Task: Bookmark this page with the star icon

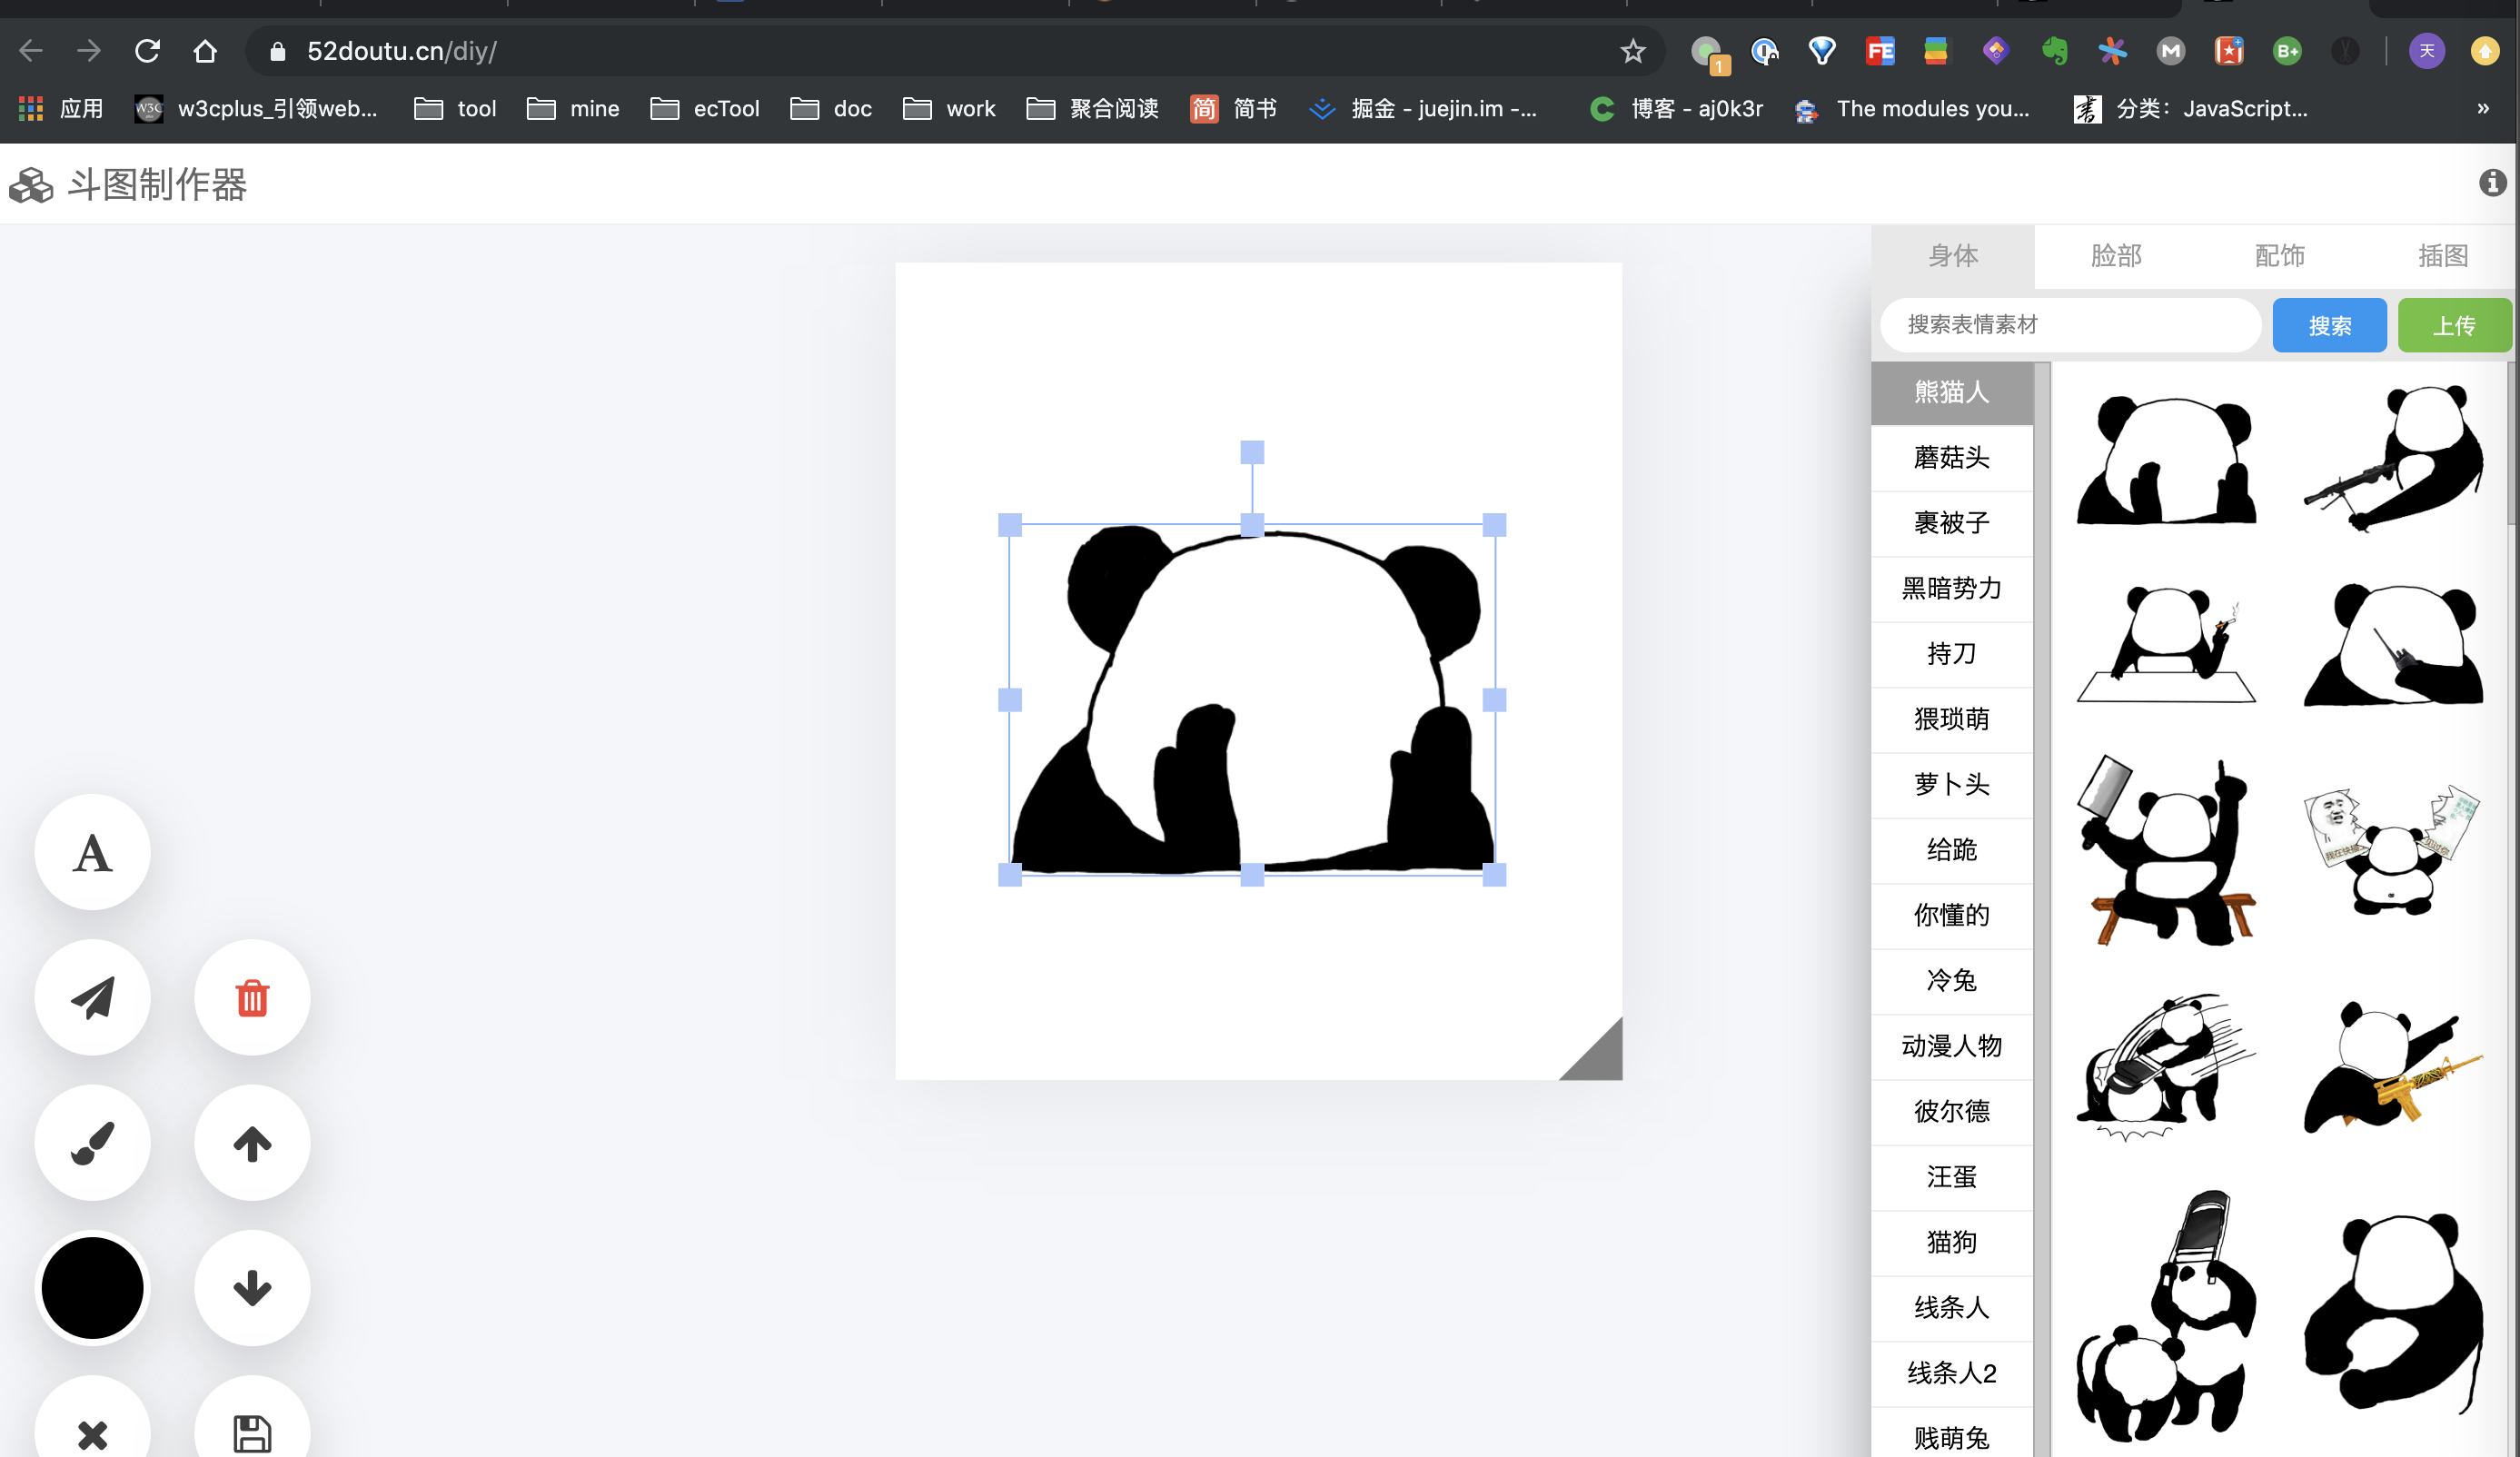Action: tap(1632, 51)
